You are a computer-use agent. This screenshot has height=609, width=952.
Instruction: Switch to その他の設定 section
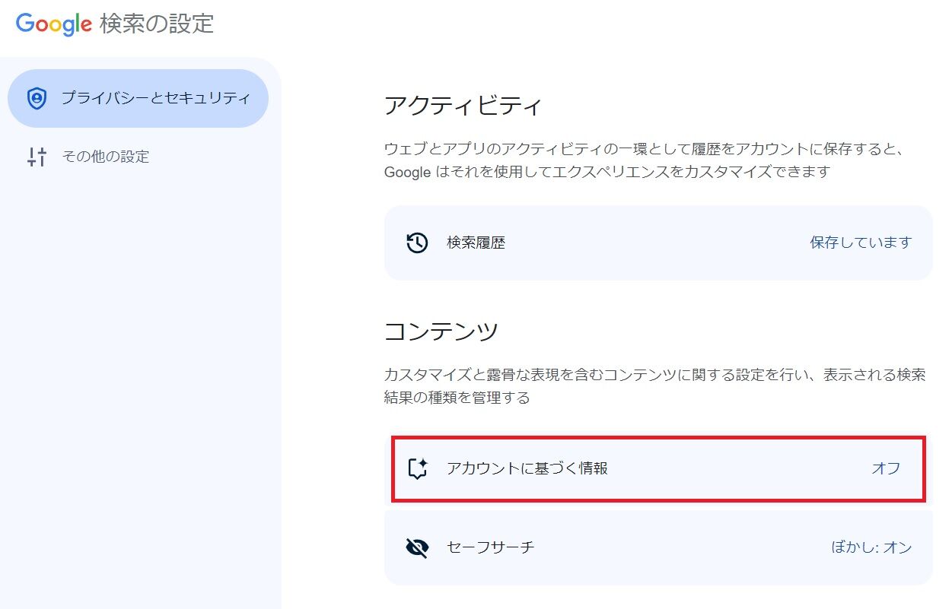(x=105, y=157)
